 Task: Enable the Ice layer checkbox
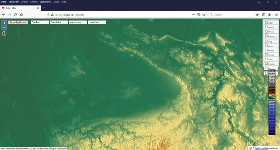pyautogui.click(x=266, y=68)
